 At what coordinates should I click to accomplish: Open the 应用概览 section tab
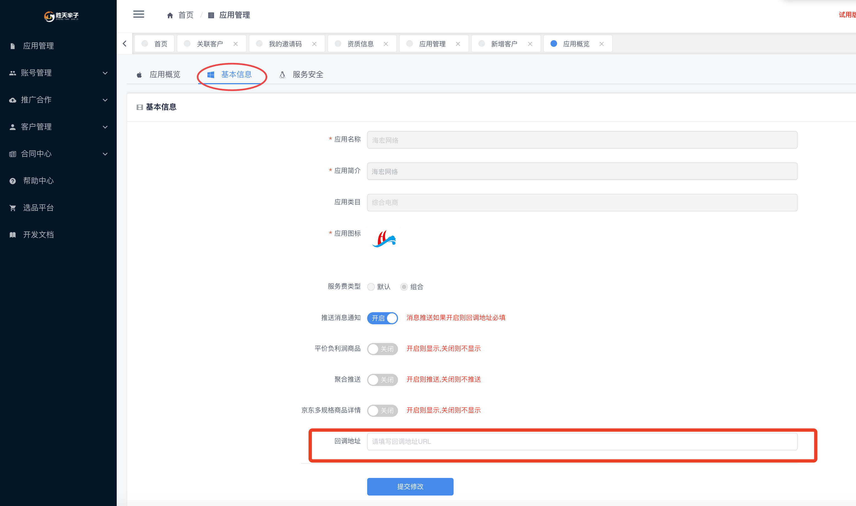pyautogui.click(x=159, y=75)
